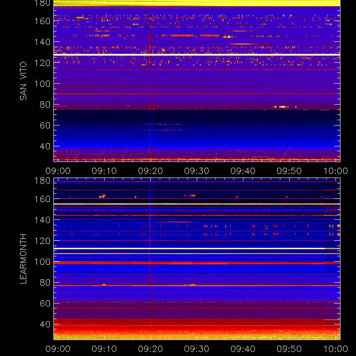Pick the 160 frequency tick on San Vito axis
This screenshot has height=356, width=356.
42,21
